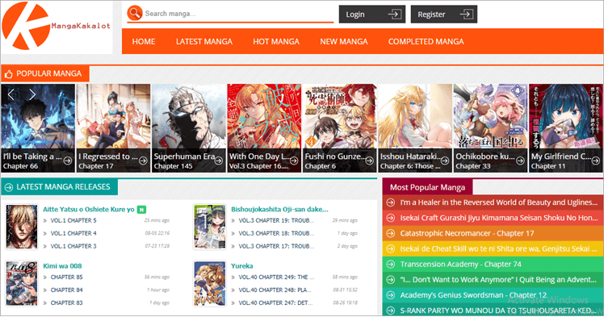The width and height of the screenshot is (604, 317).
Task: Click the circle arrow on I'll be Taking a… card
Action: click(x=68, y=161)
